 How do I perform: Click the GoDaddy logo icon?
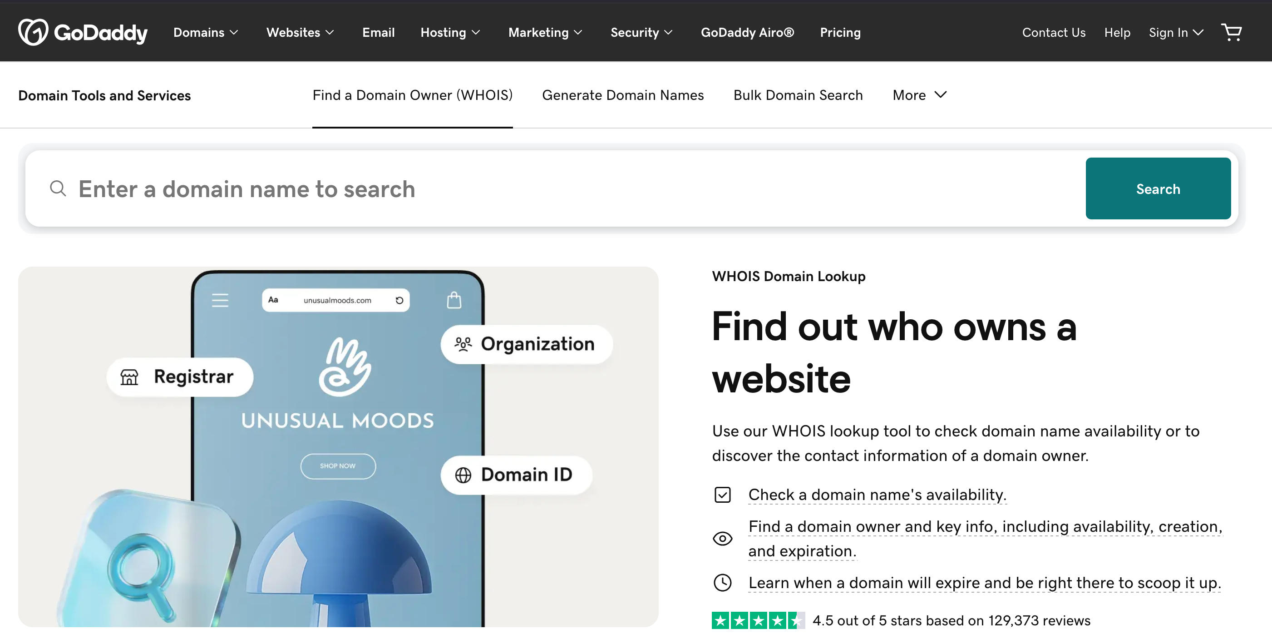(x=33, y=32)
